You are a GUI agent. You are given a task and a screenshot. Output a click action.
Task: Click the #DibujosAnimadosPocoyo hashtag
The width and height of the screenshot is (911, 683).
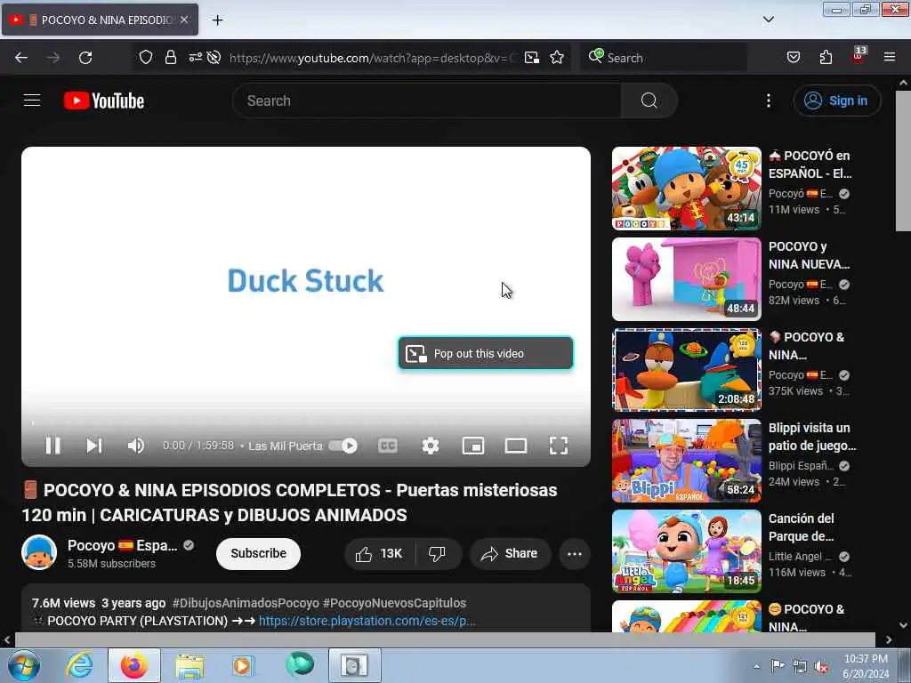coord(246,603)
